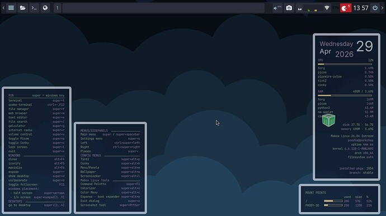This screenshot has width=386, height=216.
Task: Click the root mount usage bar
Action: tap(333, 201)
